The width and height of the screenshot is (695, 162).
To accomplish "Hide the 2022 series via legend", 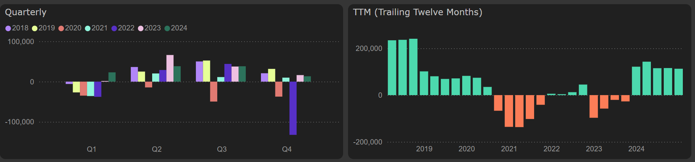I will [x=122, y=28].
